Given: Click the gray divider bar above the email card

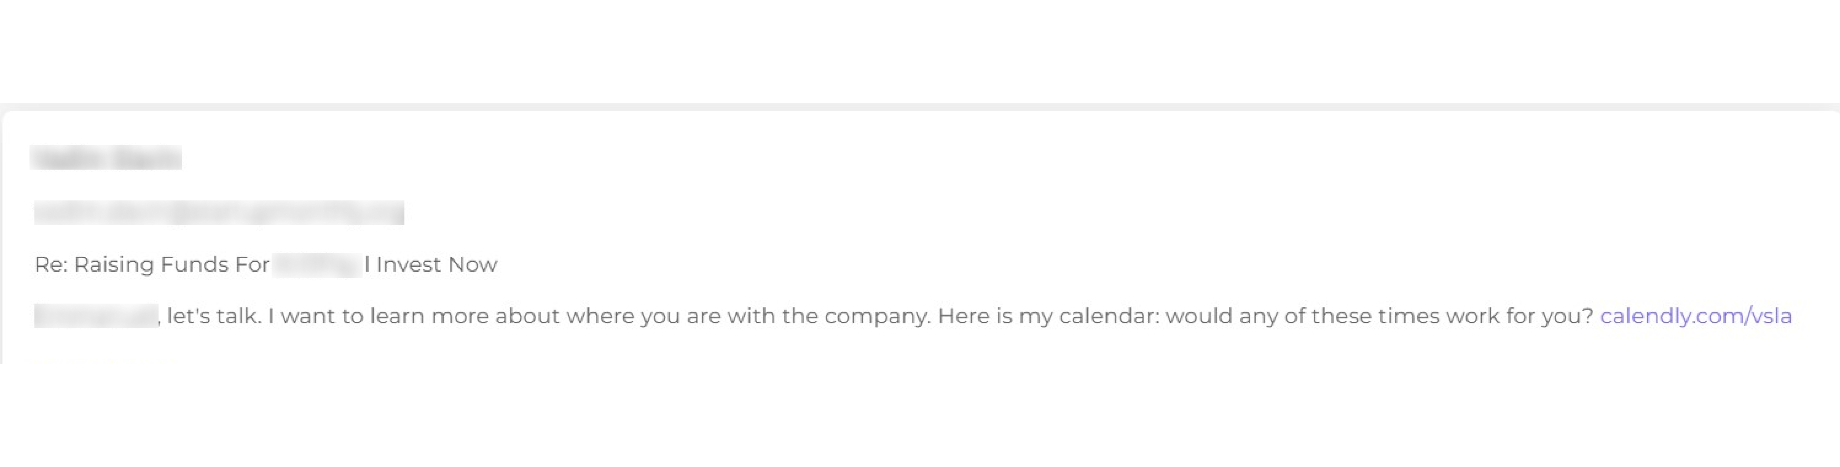Looking at the screenshot, I should point(920,106).
